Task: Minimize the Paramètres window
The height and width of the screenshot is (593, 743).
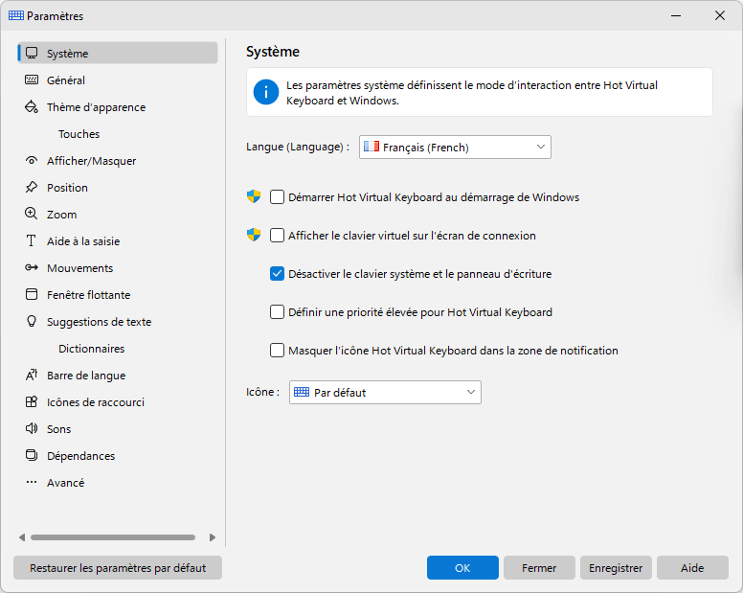Action: 676,15
